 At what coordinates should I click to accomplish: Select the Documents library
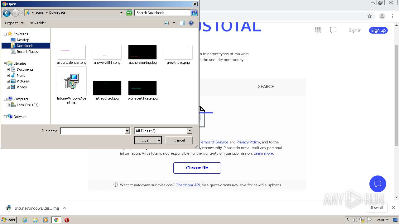click(x=25, y=69)
